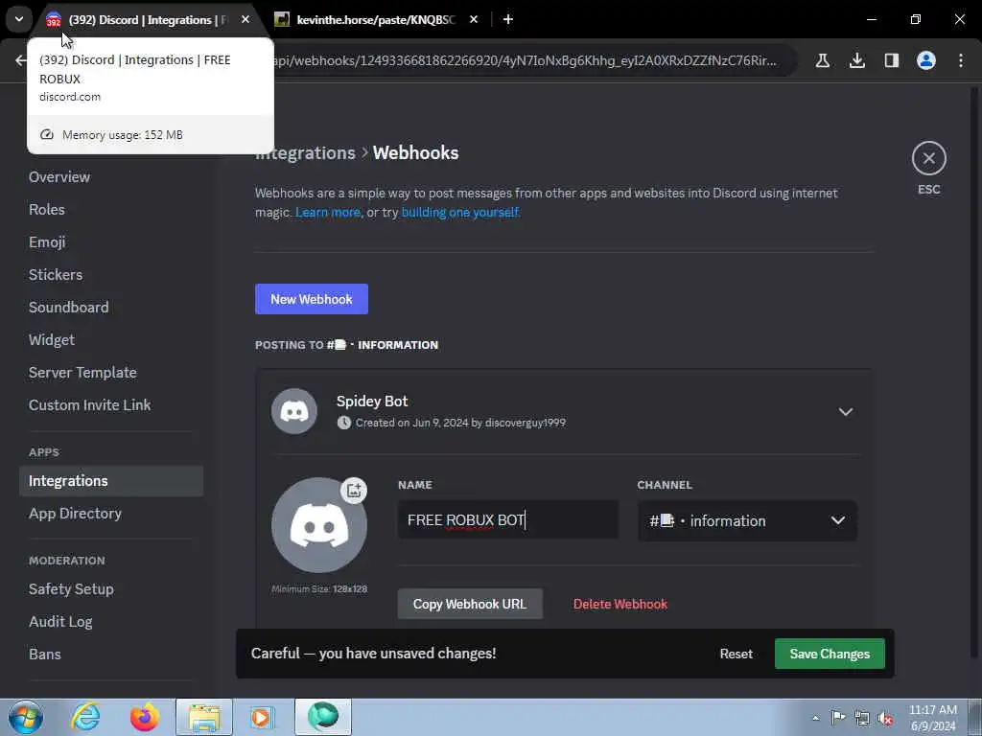Click the settings page vertical scrollbar
982x736 pixels.
pyautogui.click(x=973, y=373)
